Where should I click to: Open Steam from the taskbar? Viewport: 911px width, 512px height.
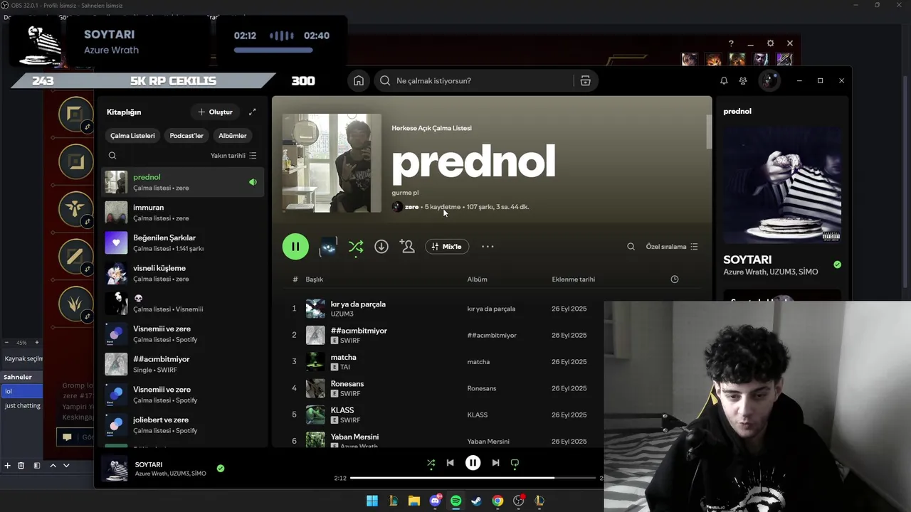[x=476, y=501]
